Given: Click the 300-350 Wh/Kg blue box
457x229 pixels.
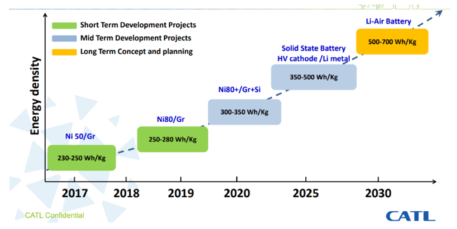Looking at the screenshot, I should pyautogui.click(x=244, y=112).
